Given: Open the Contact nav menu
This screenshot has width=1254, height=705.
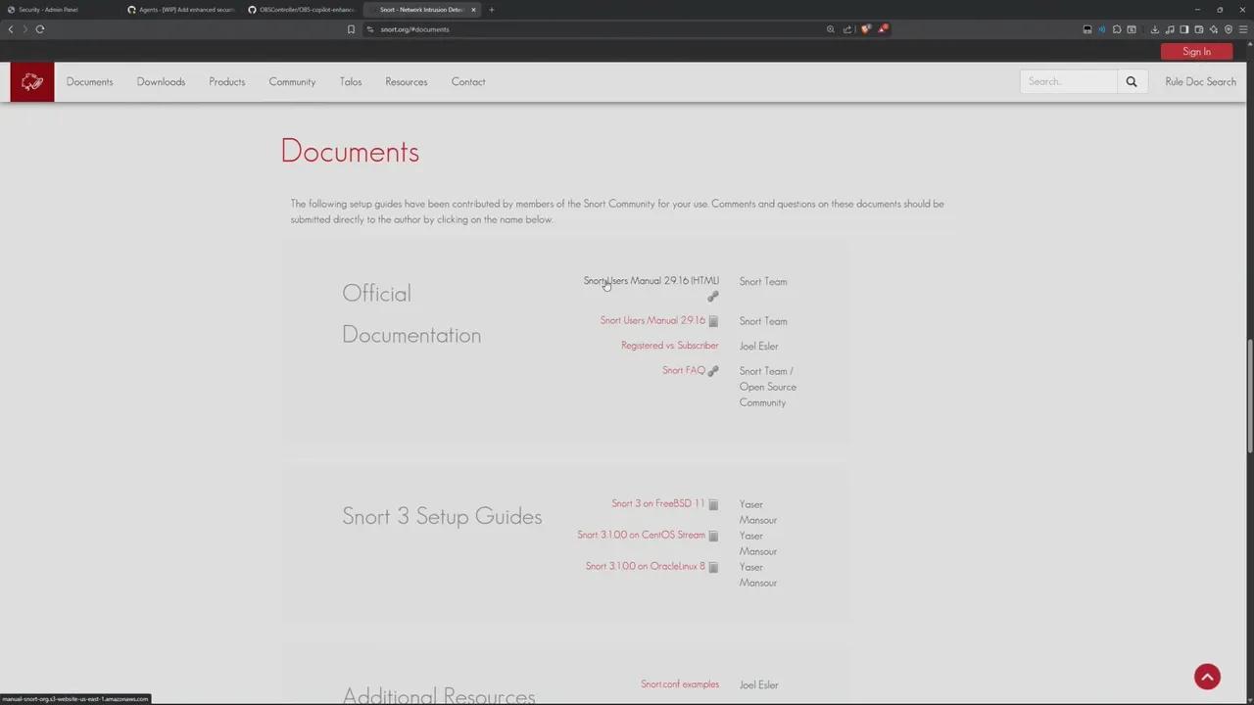Looking at the screenshot, I should click(x=468, y=82).
